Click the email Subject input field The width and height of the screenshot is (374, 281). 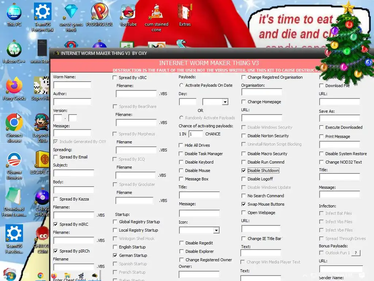pos(74,173)
